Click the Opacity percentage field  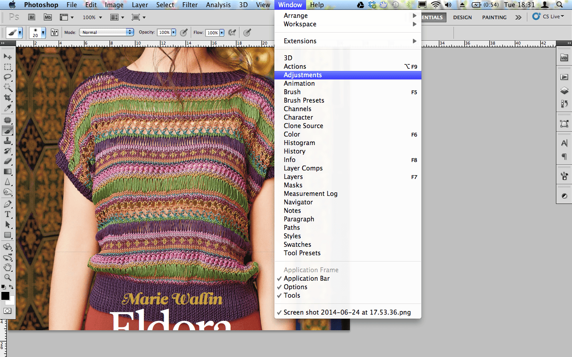tap(164, 33)
